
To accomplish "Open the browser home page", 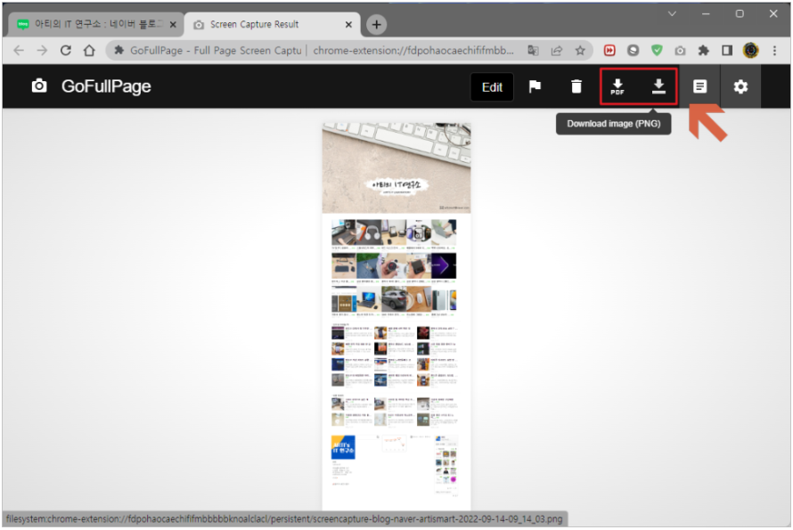I will point(89,51).
